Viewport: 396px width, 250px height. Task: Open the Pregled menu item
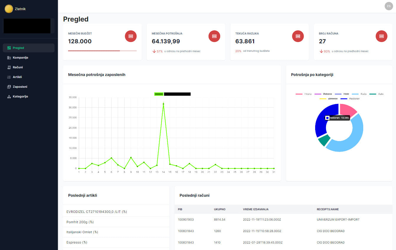click(29, 48)
